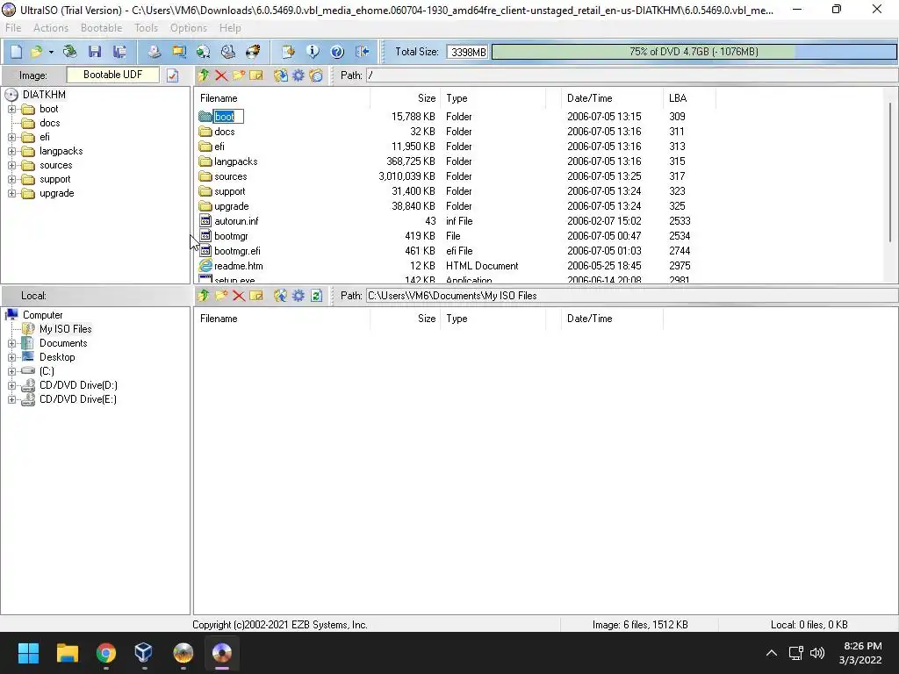Click the Filename header in Local file list
The width and height of the screenshot is (899, 674).
[x=282, y=319]
